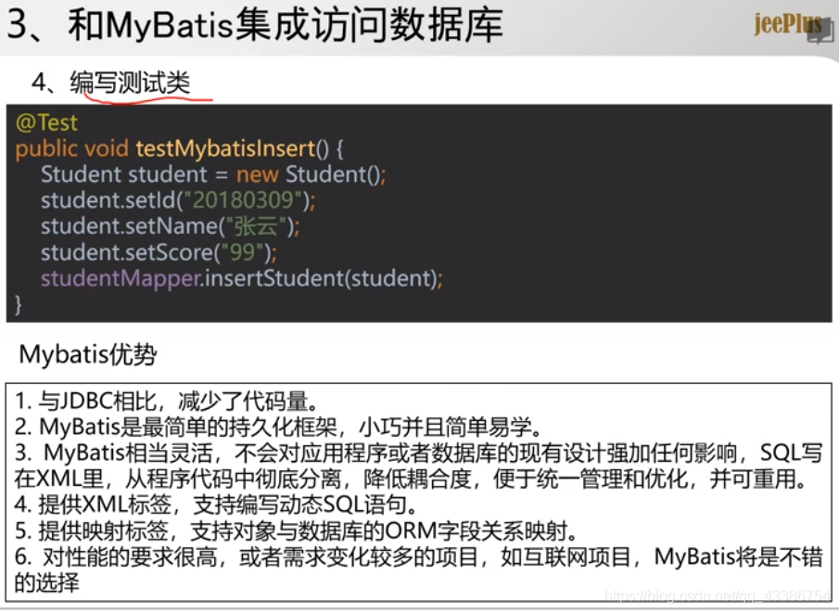Click the closing brace of the test method
Screen dimensions: 839x613
(x=19, y=304)
